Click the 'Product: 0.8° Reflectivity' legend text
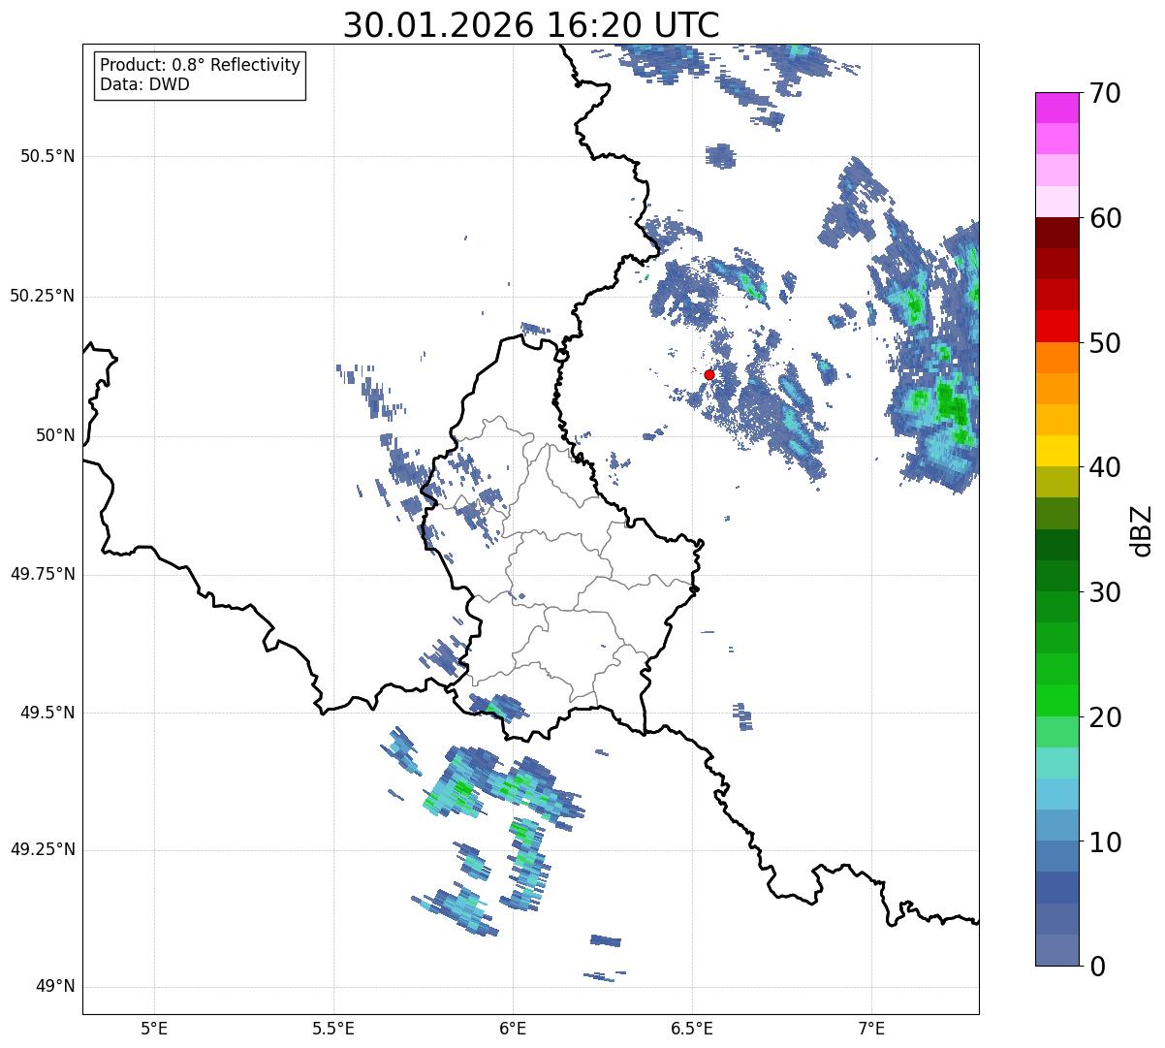Viewport: 1165px width, 1048px height. pyautogui.click(x=200, y=65)
